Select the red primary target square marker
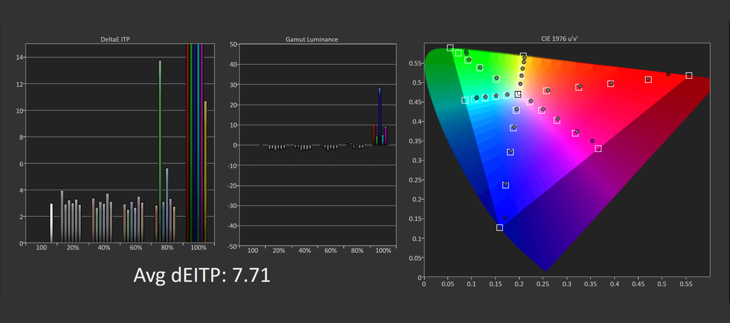730x323 pixels. (x=689, y=76)
